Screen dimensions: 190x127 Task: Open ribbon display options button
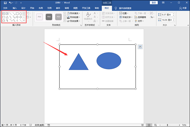(163, 3)
